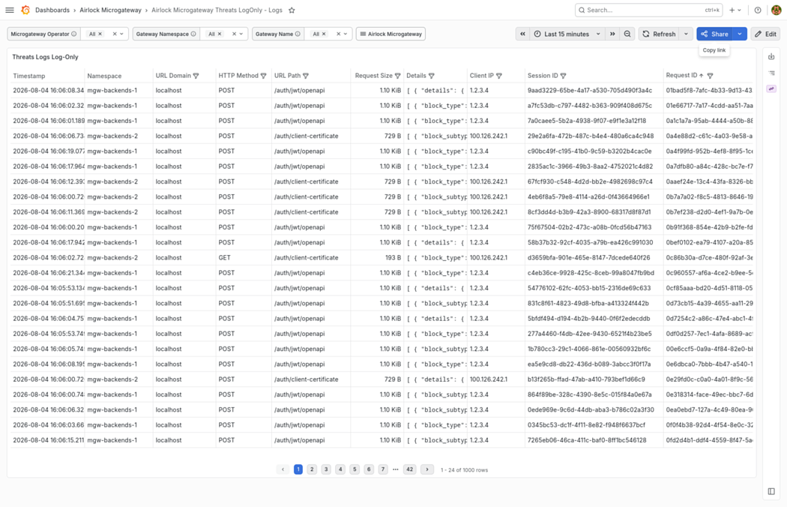Filter the Request Size column
This screenshot has width=787, height=507.
pyautogui.click(x=397, y=76)
